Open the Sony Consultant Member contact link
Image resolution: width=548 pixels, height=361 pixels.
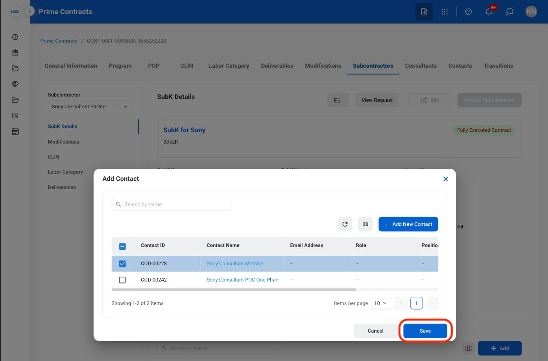tap(235, 264)
